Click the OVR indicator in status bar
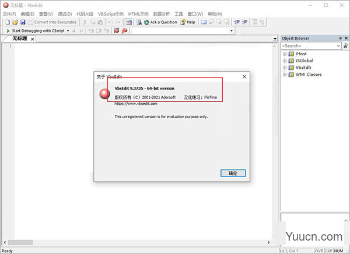The width and height of the screenshot is (350, 254). 319,251
